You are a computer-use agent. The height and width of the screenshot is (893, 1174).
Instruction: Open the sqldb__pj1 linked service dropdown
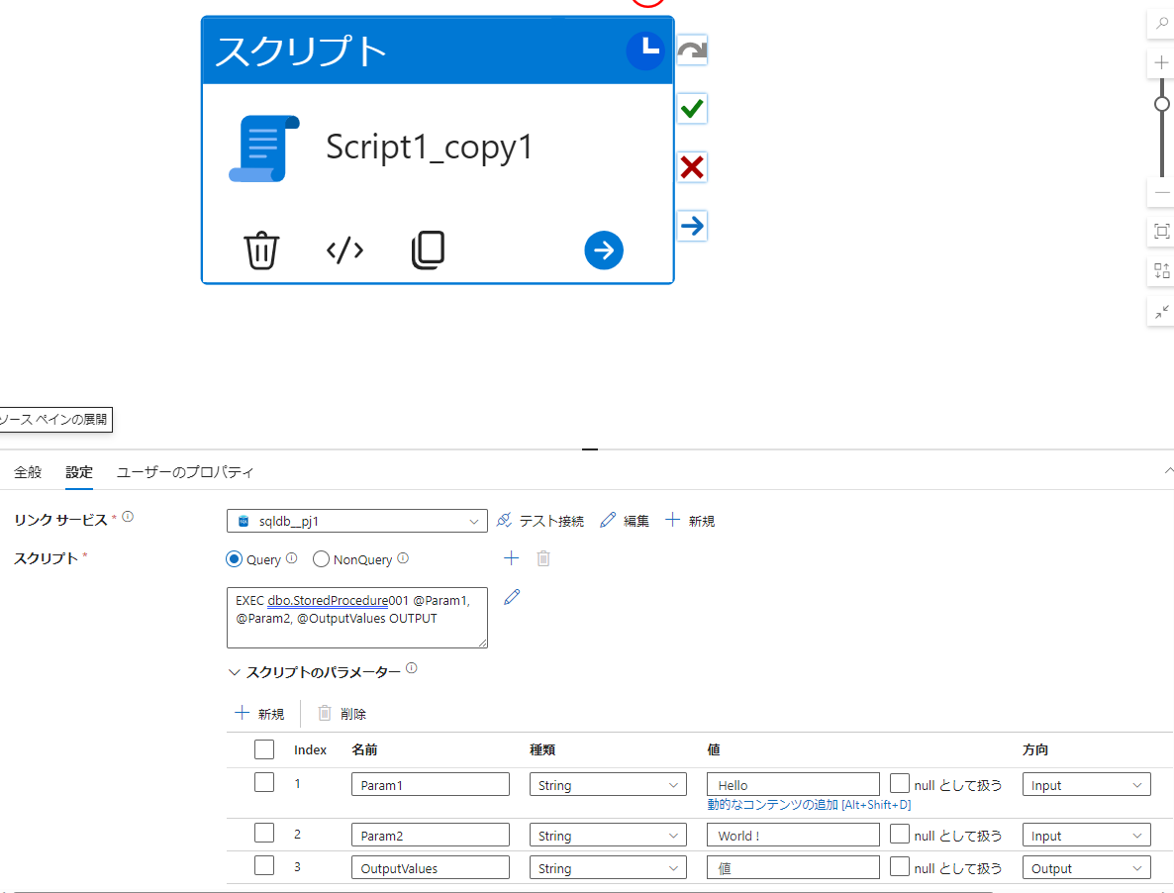pyautogui.click(x=474, y=521)
